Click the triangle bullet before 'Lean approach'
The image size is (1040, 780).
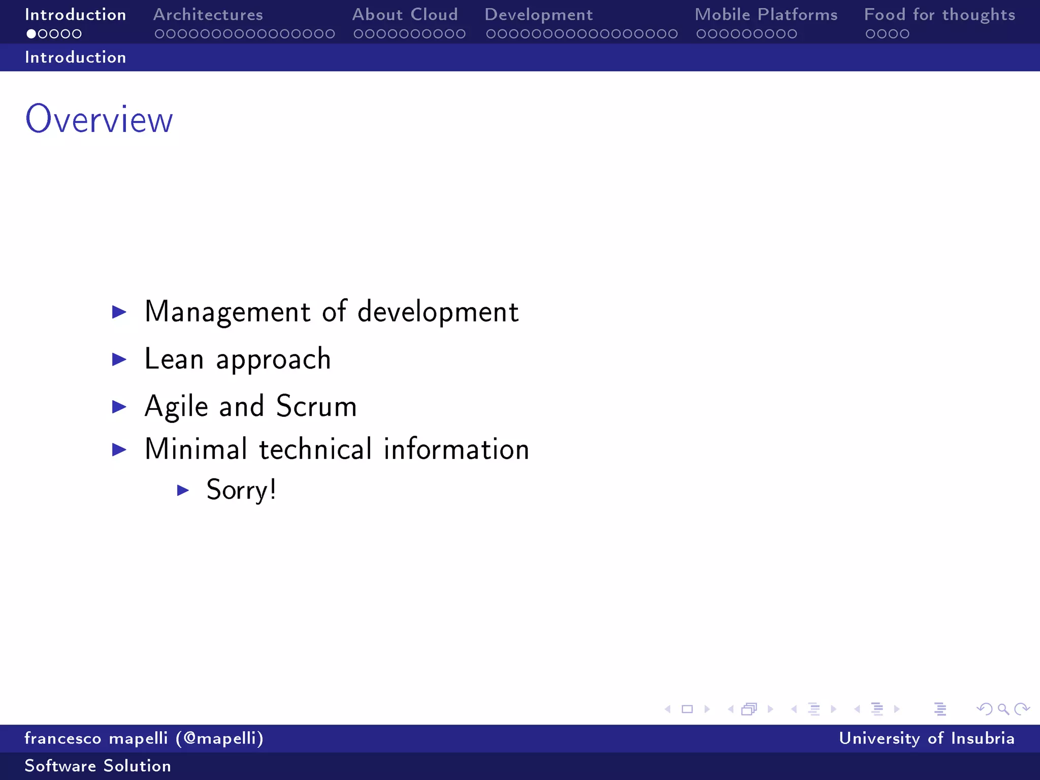[119, 360]
